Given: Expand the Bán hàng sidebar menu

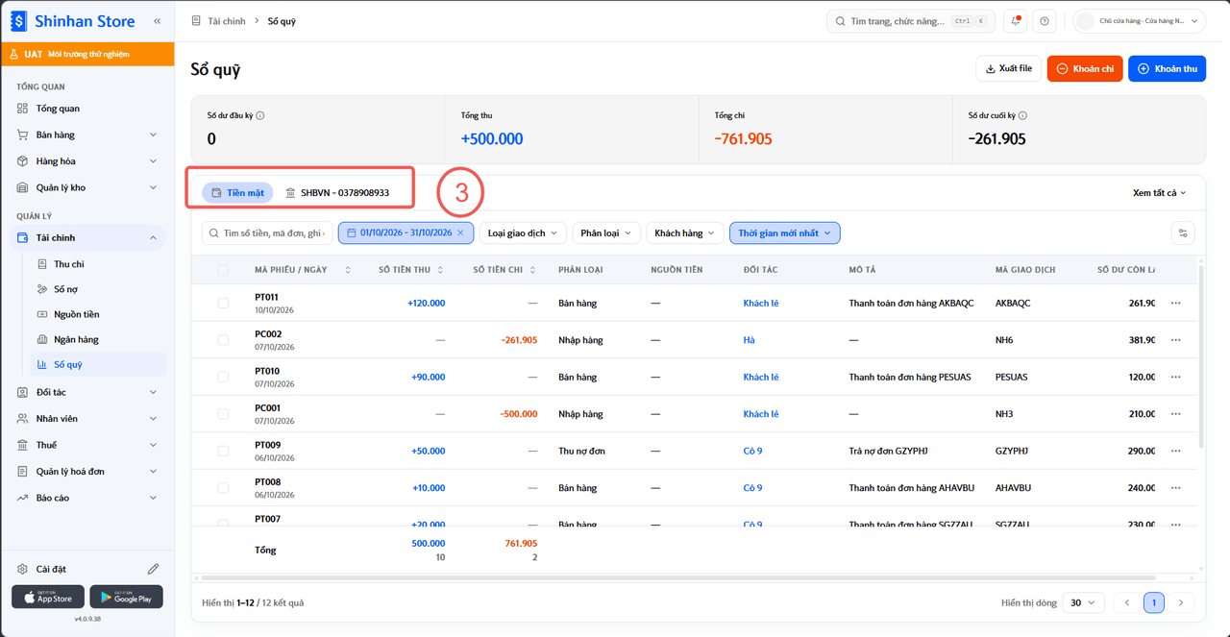Looking at the screenshot, I should point(87,135).
